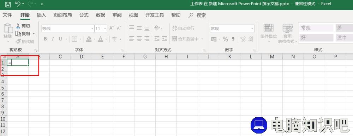
Task: Open the 开发工具 tab
Action: coord(155,15)
